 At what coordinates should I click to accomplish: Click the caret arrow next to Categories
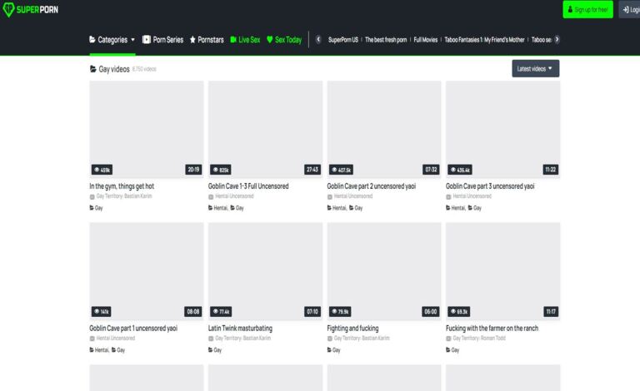(x=132, y=39)
